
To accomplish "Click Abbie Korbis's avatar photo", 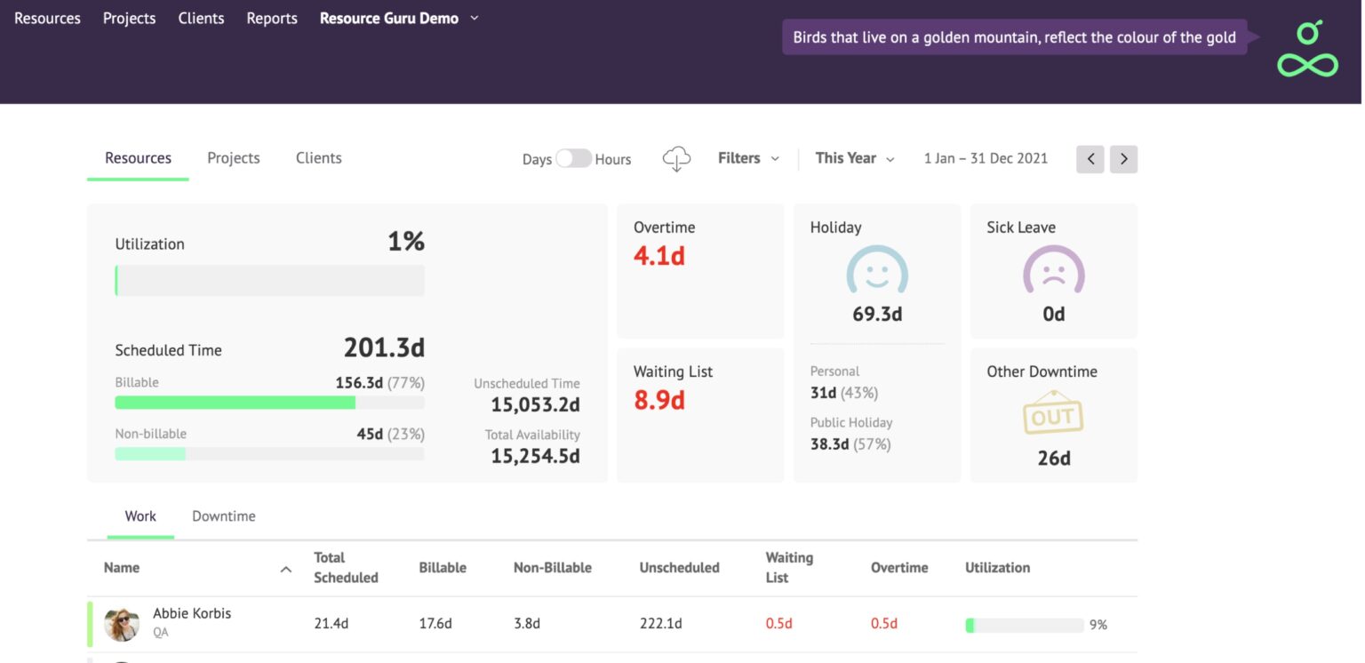I will click(x=122, y=624).
